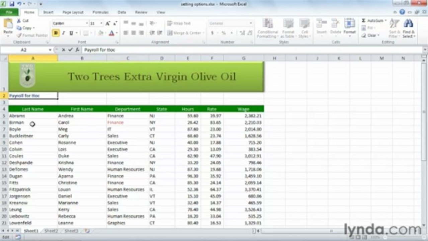Switch to the Formulas tab
This screenshot has width=428, height=241.
click(x=100, y=12)
